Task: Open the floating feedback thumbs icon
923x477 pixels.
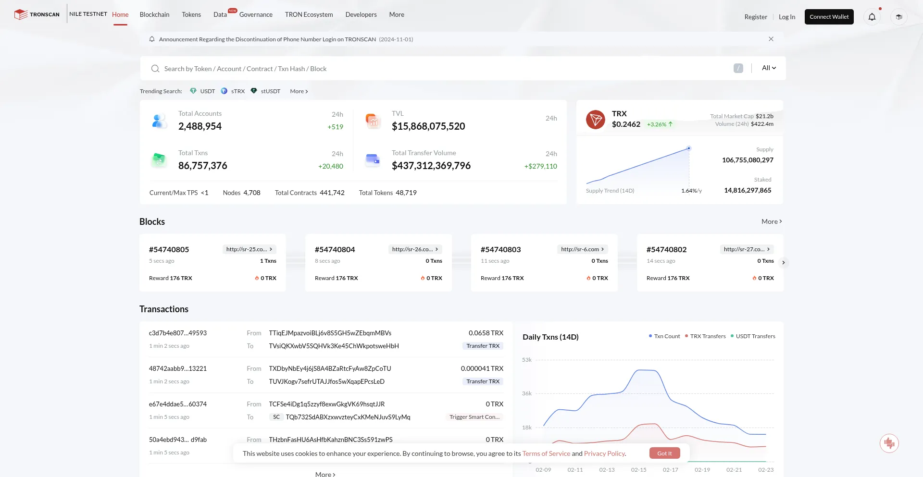Action: click(x=889, y=443)
